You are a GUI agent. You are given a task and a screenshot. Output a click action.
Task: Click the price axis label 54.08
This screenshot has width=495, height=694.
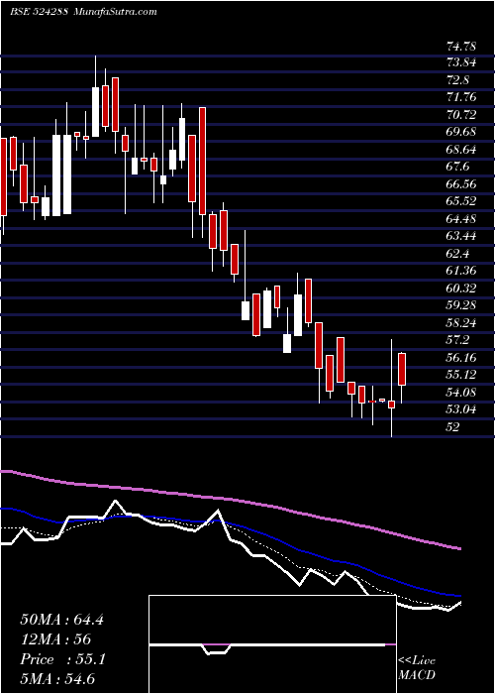click(x=462, y=392)
